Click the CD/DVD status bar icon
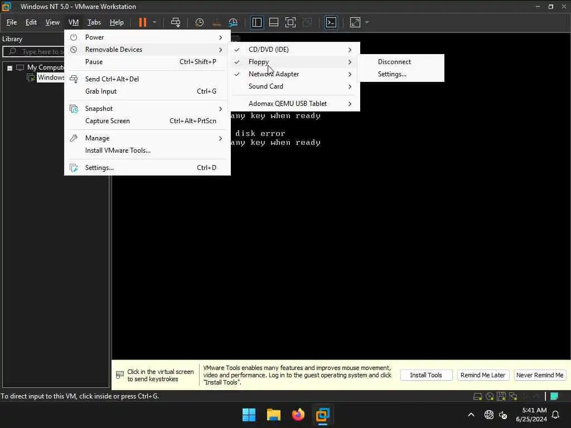 coord(490,397)
